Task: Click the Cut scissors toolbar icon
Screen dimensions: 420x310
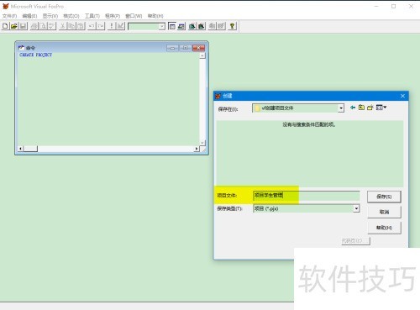Action: [x=63, y=26]
